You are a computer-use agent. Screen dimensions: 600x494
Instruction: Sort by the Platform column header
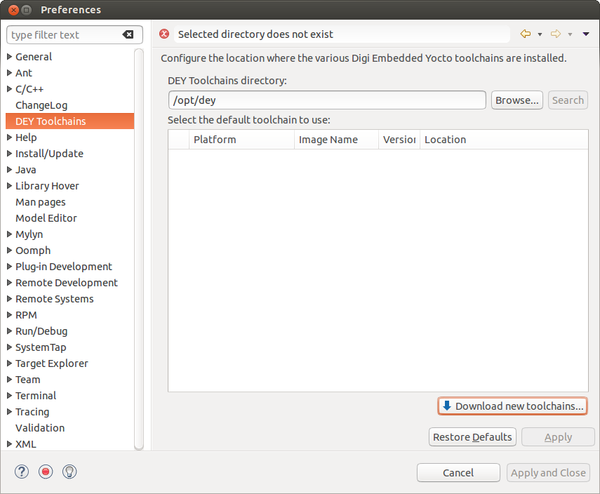pos(242,140)
